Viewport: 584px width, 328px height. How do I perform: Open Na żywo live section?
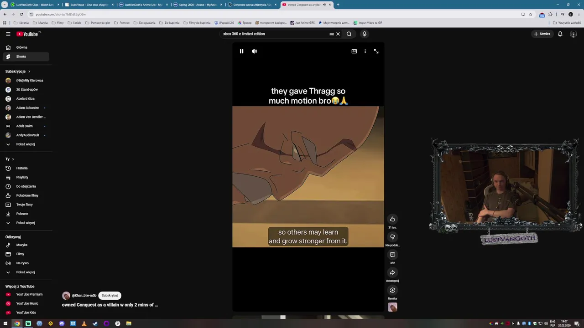(x=26, y=263)
